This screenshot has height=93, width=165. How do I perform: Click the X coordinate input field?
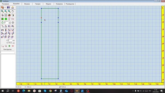tap(10, 40)
